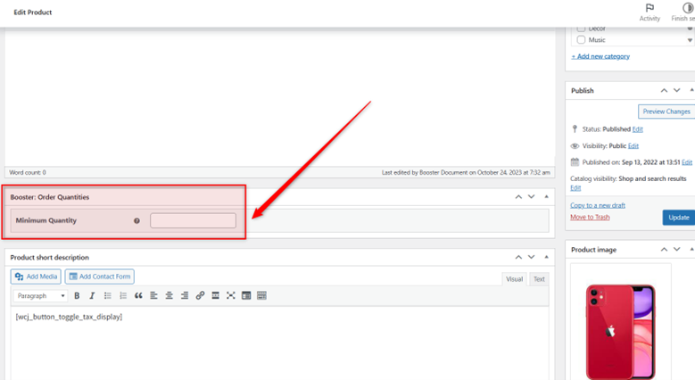Screen dimensions: 695x380
Task: Click the Add Contact Form button
Action: pos(100,277)
